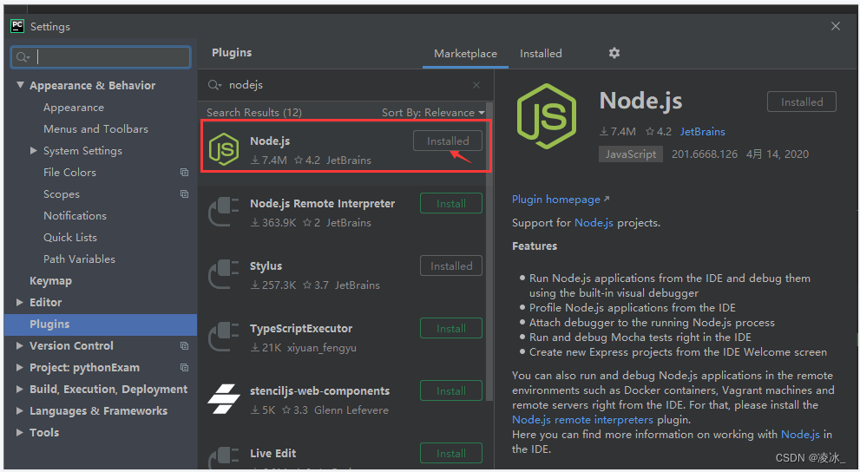Click Installed button in Node.js details header
The width and height of the screenshot is (860, 472).
[801, 102]
